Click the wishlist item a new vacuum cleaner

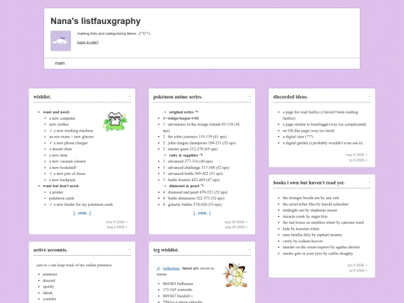pyautogui.click(x=67, y=162)
